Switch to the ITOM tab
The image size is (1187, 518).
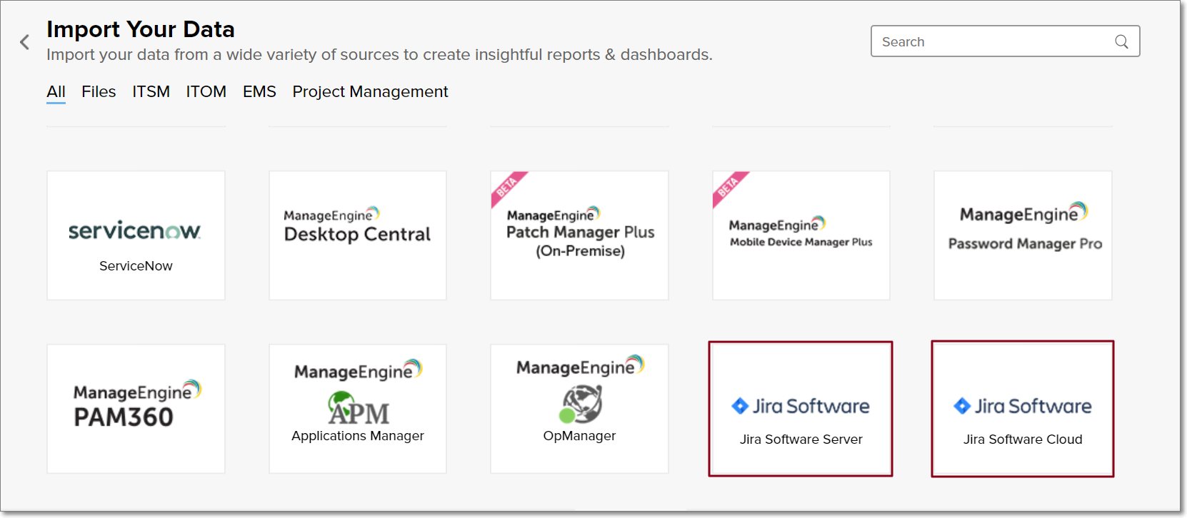click(x=206, y=92)
